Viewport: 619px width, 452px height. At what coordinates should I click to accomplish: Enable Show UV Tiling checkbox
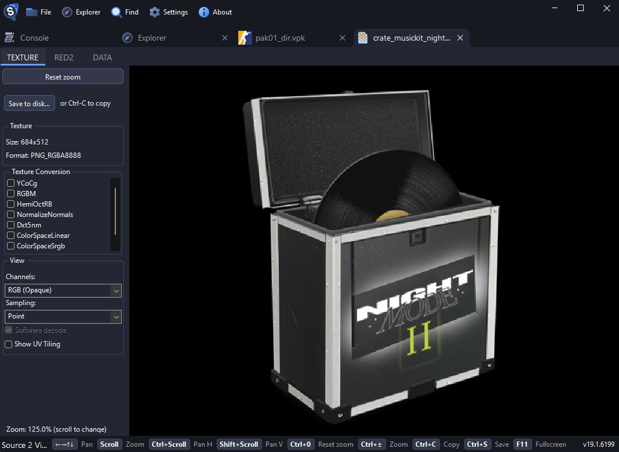point(8,344)
